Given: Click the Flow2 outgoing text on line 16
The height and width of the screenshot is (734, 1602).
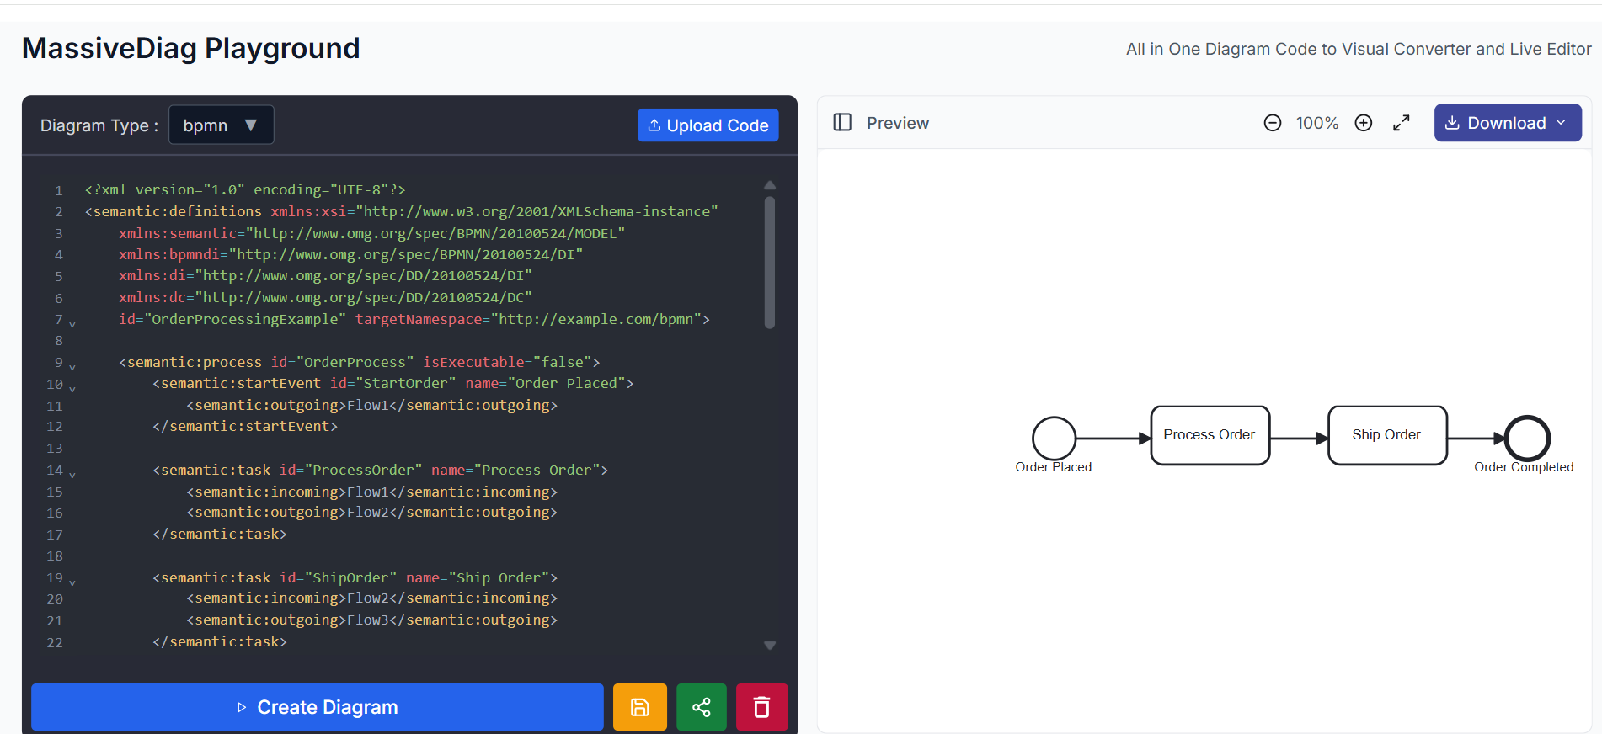Looking at the screenshot, I should coord(368,512).
